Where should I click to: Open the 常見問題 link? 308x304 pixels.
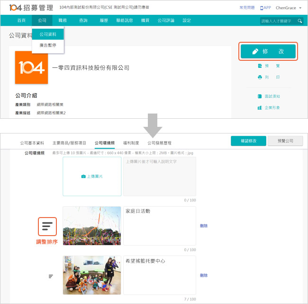point(247,8)
